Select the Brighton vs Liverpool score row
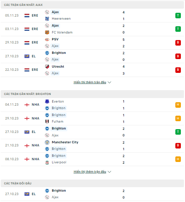This screenshot has height=202, width=185. point(92,159)
